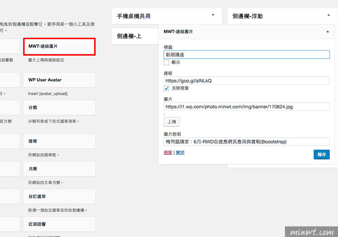Click the MWT-連結圖片 panel title text
The width and height of the screenshot is (338, 237).
[178, 31]
